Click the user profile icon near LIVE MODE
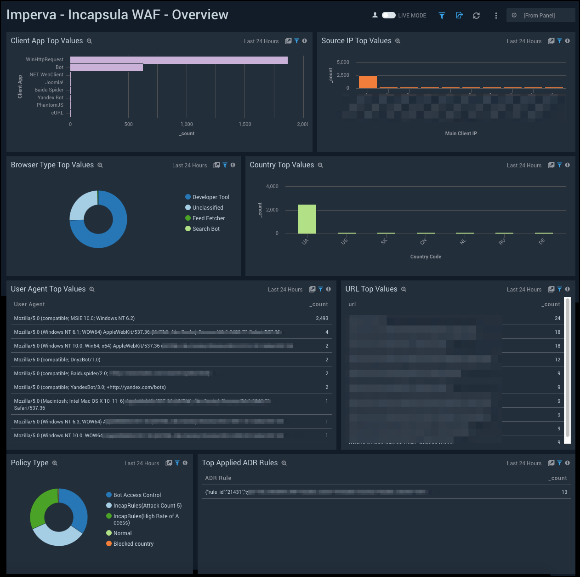Image resolution: width=580 pixels, height=577 pixels. point(375,15)
